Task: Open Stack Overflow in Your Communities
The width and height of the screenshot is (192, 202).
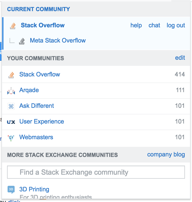Action: coord(40,74)
